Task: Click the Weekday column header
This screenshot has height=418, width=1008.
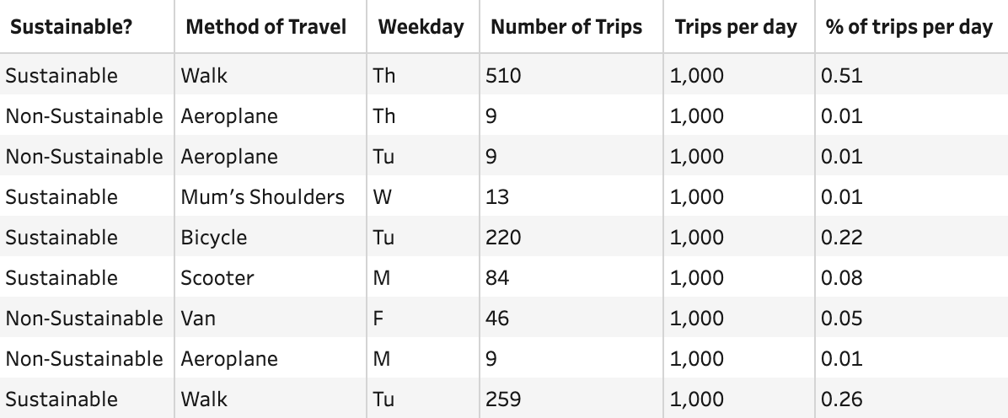Action: pos(421,27)
